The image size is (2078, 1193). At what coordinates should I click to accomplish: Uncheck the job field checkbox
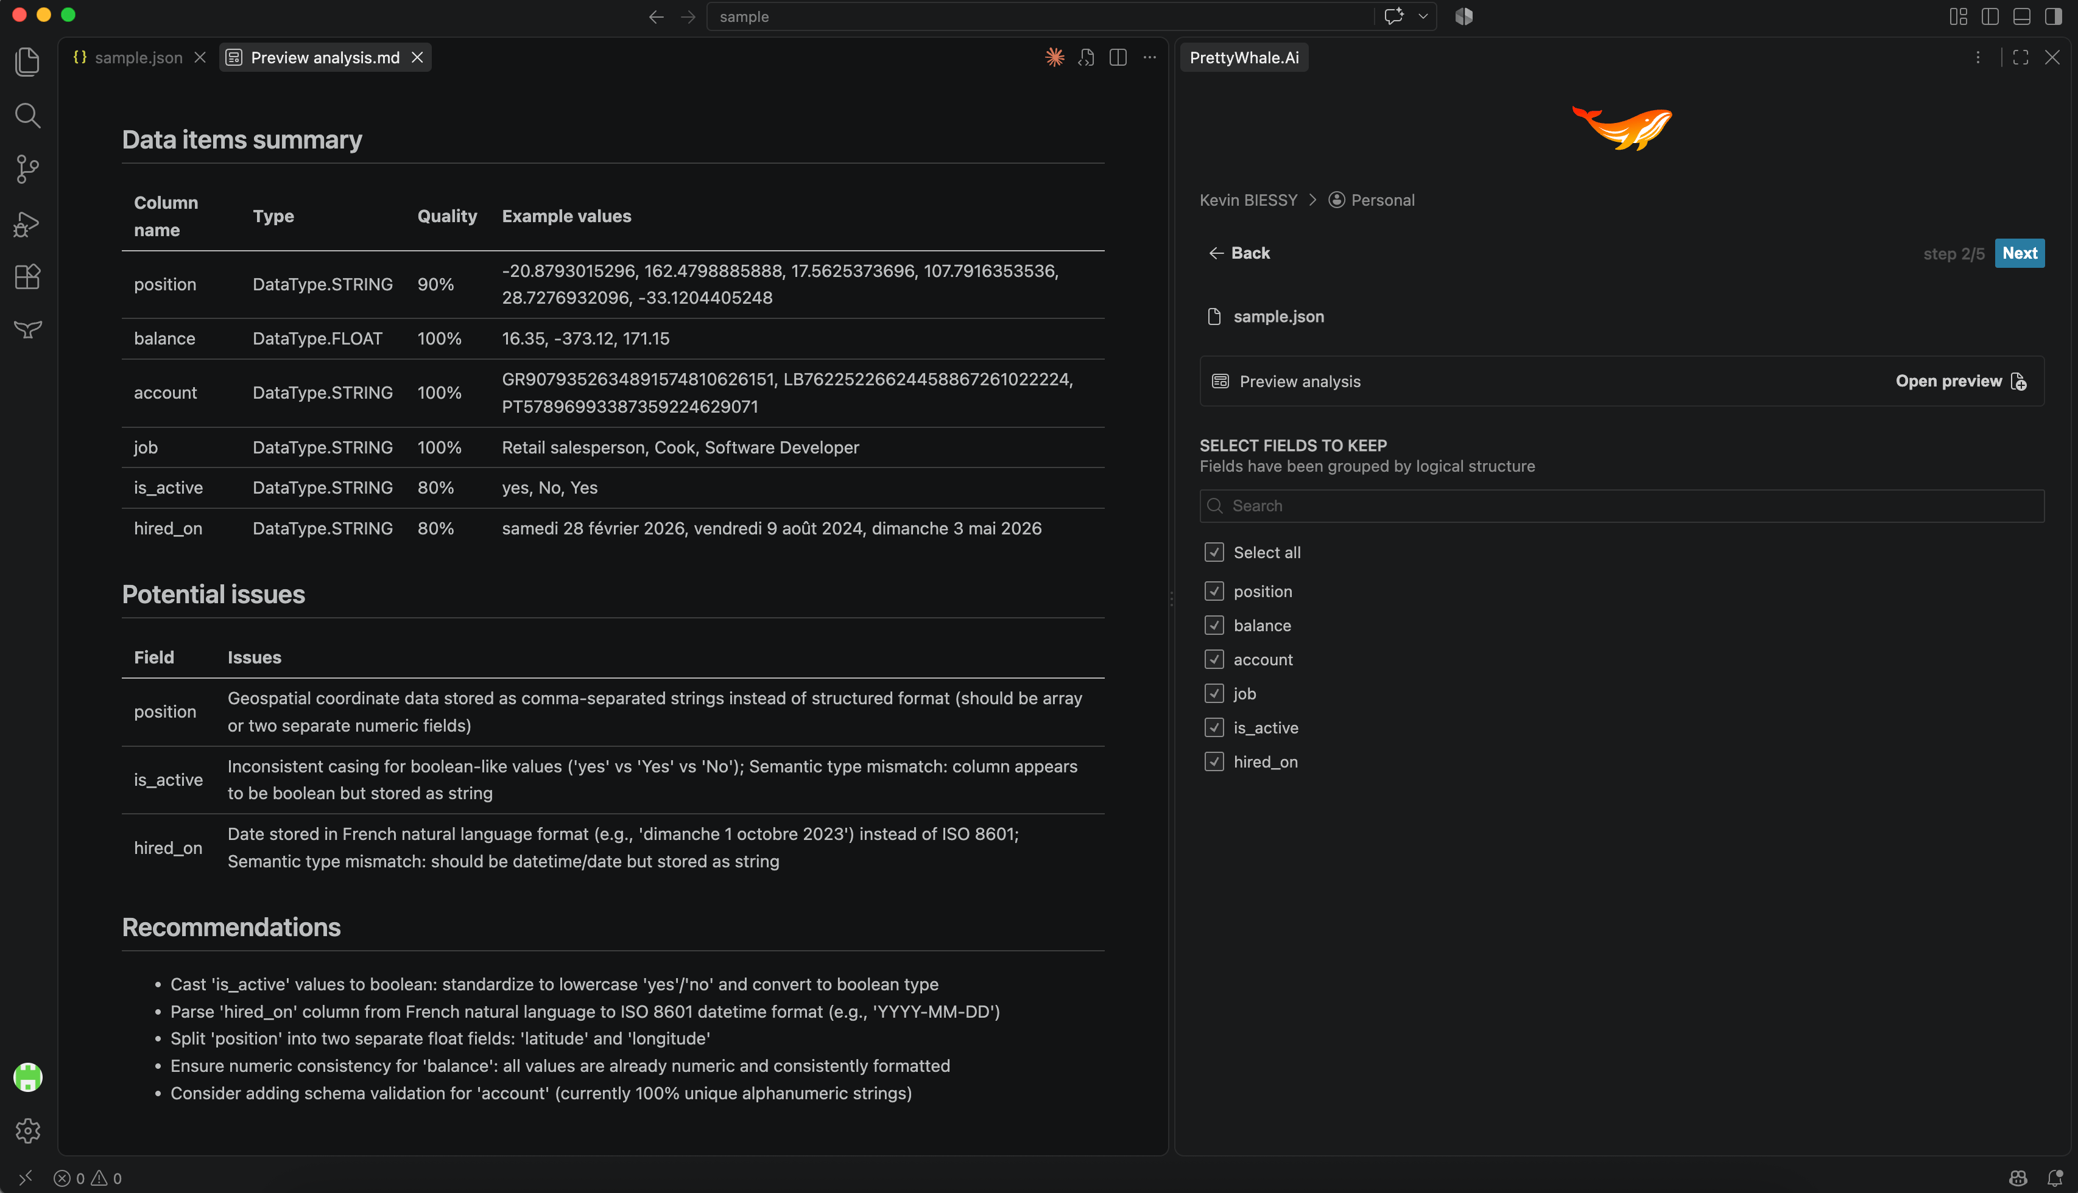pos(1214,693)
